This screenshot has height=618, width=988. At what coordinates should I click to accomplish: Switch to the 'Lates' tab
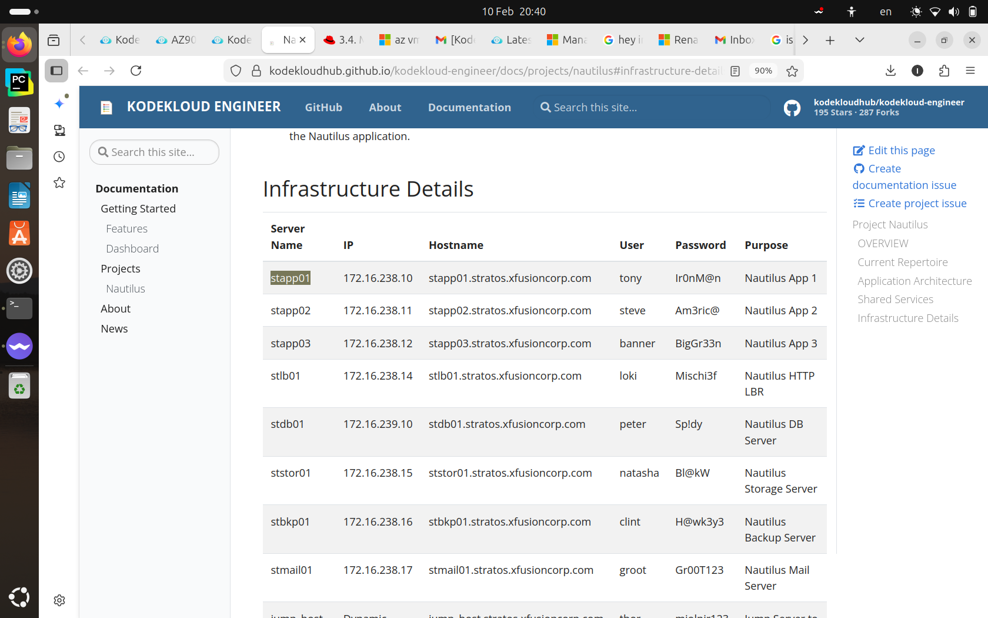[511, 40]
